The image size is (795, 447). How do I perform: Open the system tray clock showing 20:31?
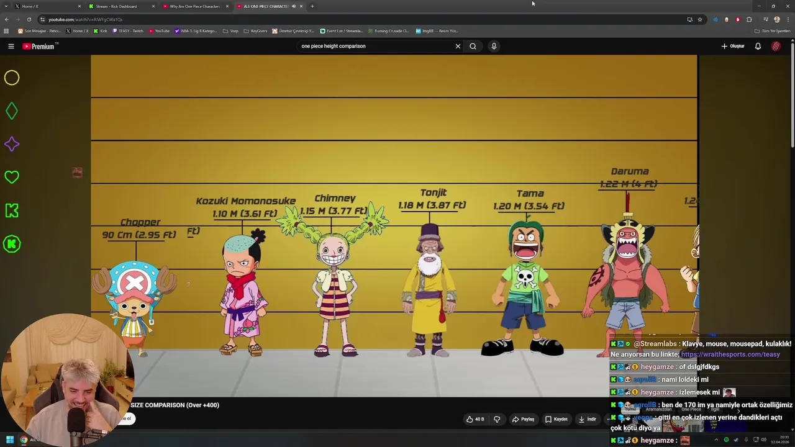tap(779, 440)
